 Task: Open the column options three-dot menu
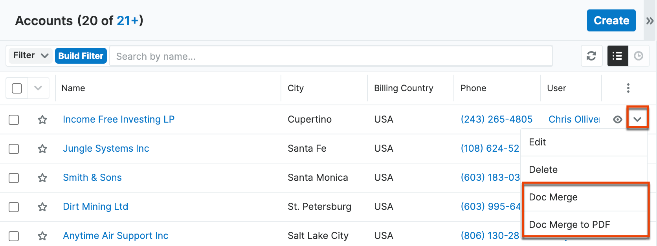pyautogui.click(x=628, y=88)
